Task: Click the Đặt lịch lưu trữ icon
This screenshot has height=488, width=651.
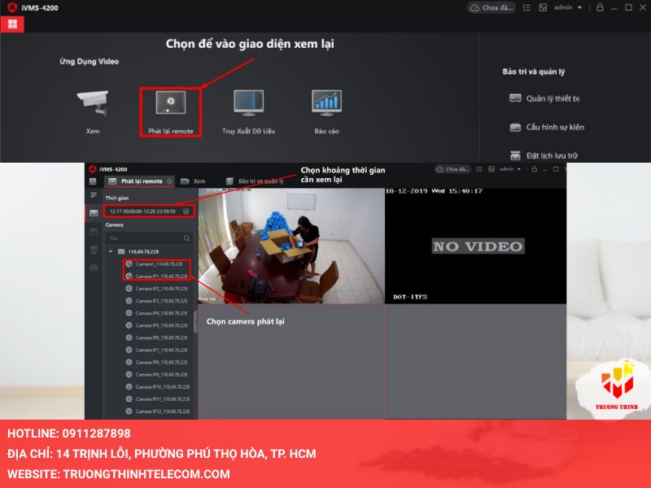Action: [x=515, y=155]
